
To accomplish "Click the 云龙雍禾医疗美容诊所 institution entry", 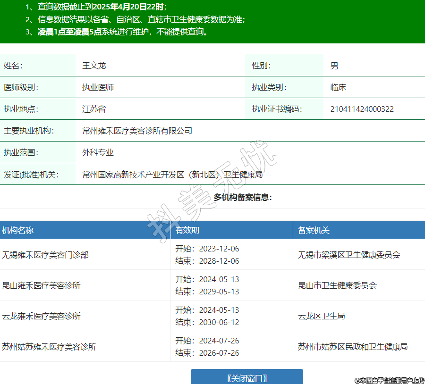I will [42, 316].
